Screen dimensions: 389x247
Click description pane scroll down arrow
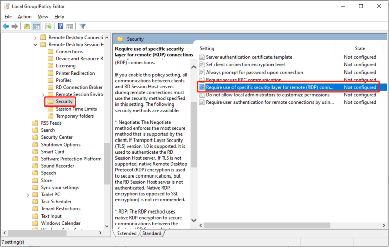click(194, 220)
